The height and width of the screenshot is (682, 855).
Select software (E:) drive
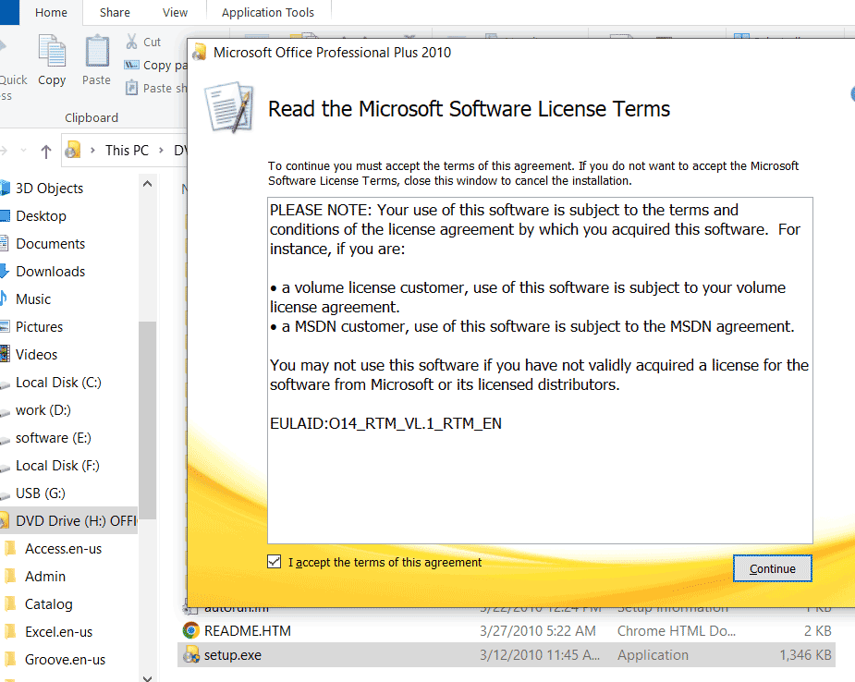[53, 438]
